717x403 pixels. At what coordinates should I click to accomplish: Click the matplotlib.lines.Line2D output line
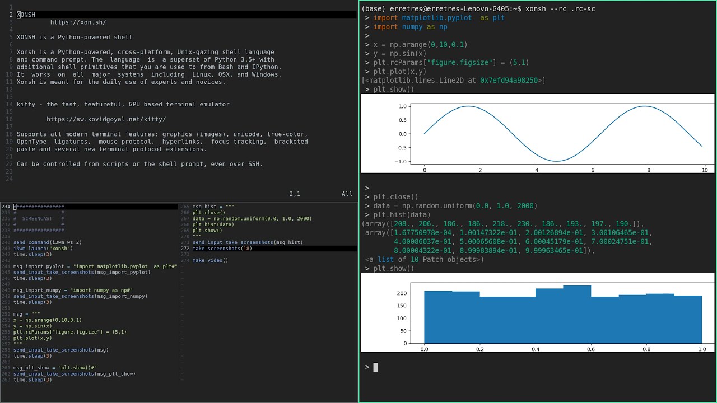pyautogui.click(x=454, y=81)
